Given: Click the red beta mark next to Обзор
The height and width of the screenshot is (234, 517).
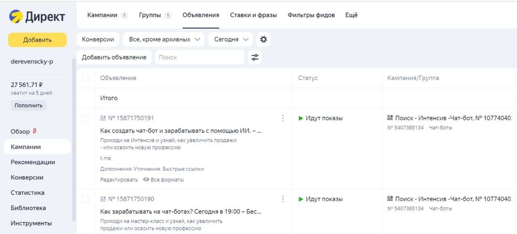Looking at the screenshot, I should [x=34, y=130].
